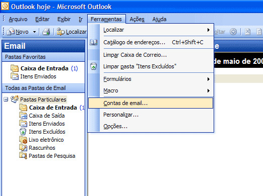Viewport: 263px width, 196px height.
Task: Open the Ir menu
Action: [x=81, y=19]
